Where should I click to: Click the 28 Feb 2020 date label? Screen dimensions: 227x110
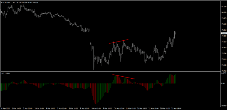[5, 108]
